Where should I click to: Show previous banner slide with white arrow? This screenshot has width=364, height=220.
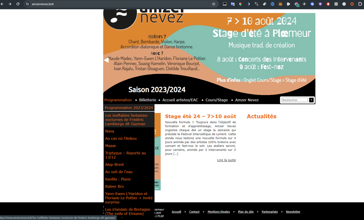pyautogui.click(x=106, y=60)
